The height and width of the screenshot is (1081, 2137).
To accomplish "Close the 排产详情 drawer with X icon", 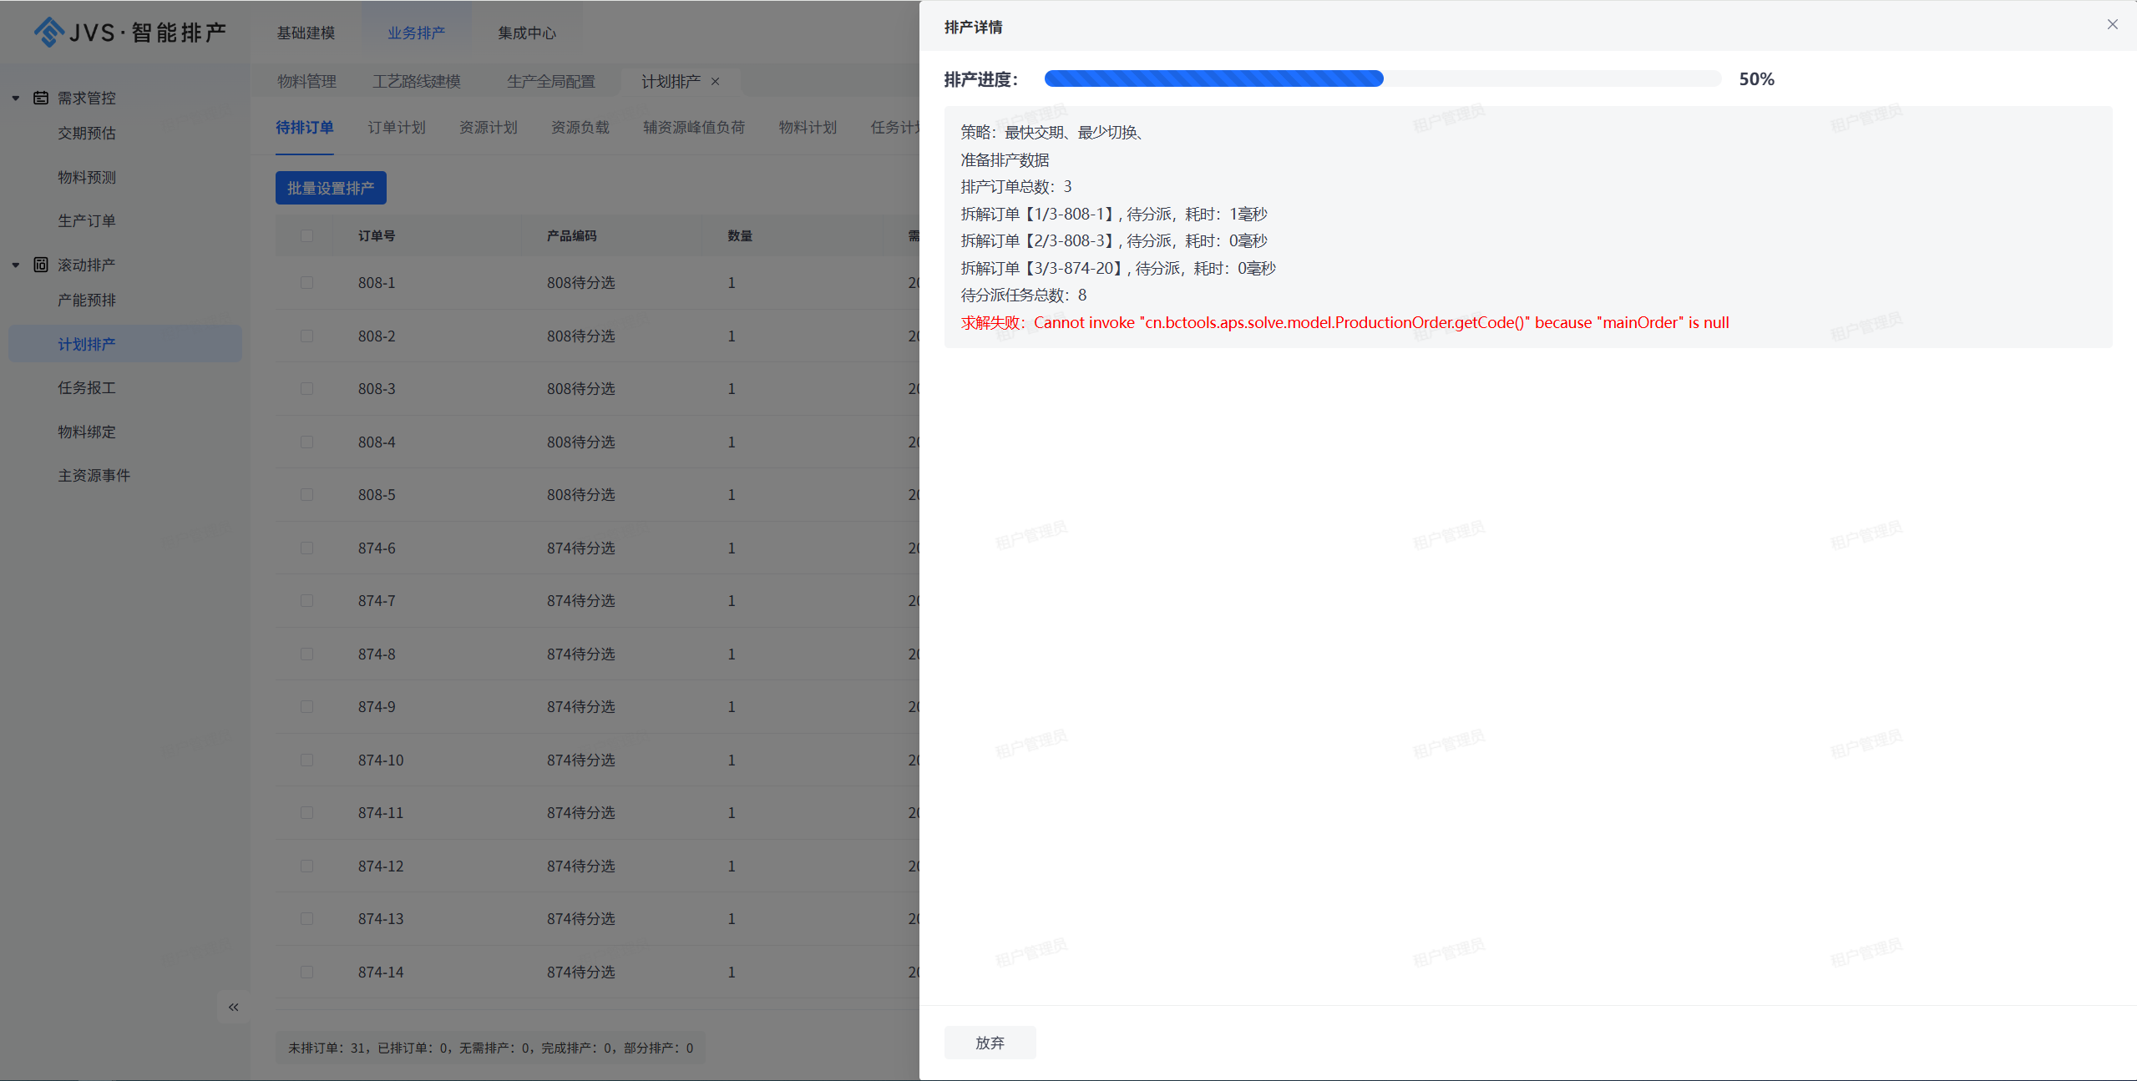I will click(2112, 25).
